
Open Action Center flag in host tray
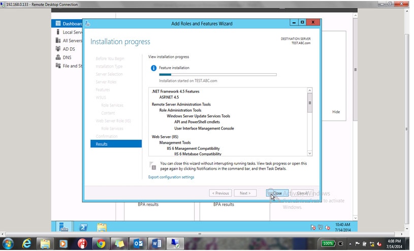pyautogui.click(x=357, y=243)
